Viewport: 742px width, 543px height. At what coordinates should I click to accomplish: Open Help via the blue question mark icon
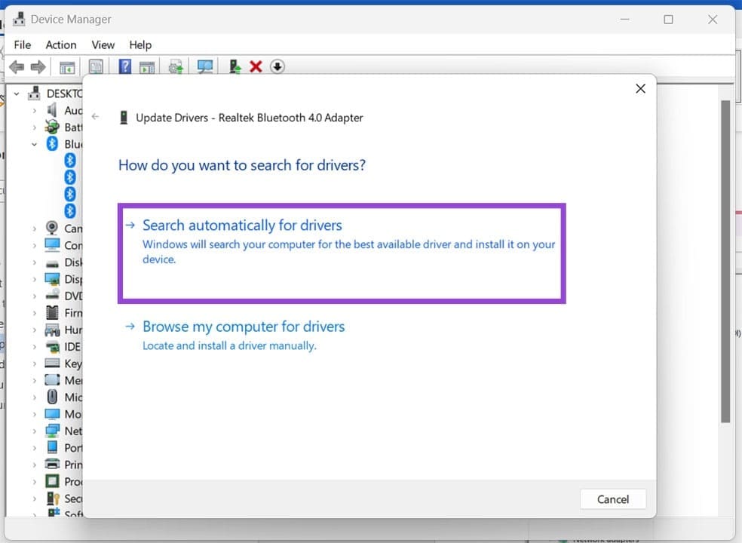(x=124, y=66)
